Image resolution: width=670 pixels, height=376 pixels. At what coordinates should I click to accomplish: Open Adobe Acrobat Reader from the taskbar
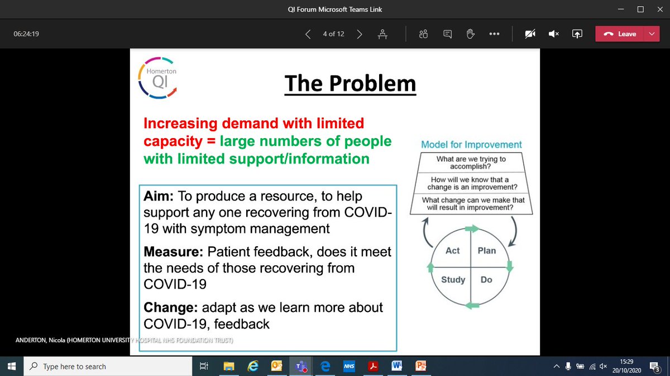pyautogui.click(x=373, y=366)
